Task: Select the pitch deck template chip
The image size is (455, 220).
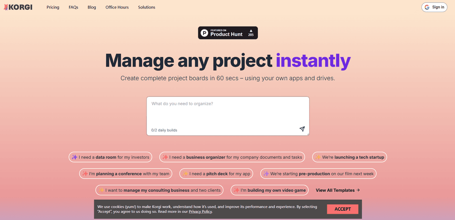Action: click(217, 174)
